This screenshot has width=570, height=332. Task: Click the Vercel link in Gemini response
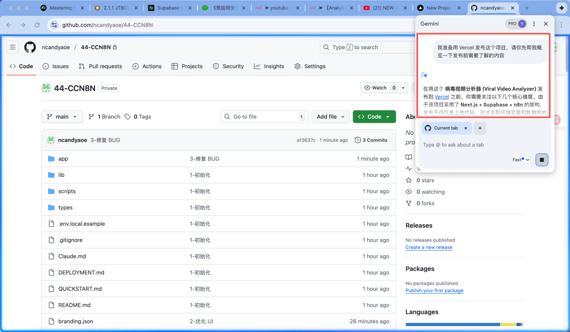tap(442, 97)
